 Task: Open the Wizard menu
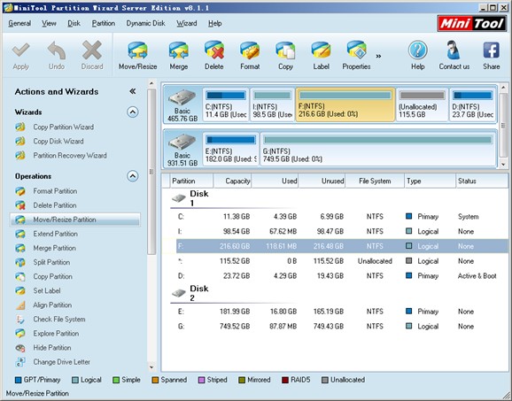pyautogui.click(x=186, y=24)
